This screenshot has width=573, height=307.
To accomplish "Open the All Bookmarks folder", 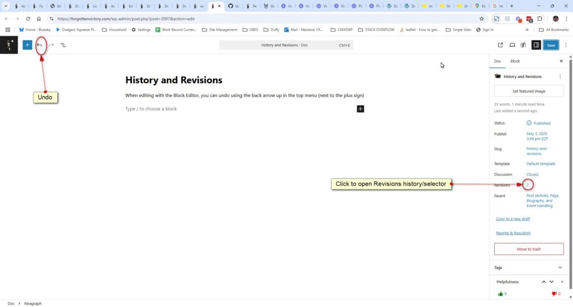I will (553, 30).
